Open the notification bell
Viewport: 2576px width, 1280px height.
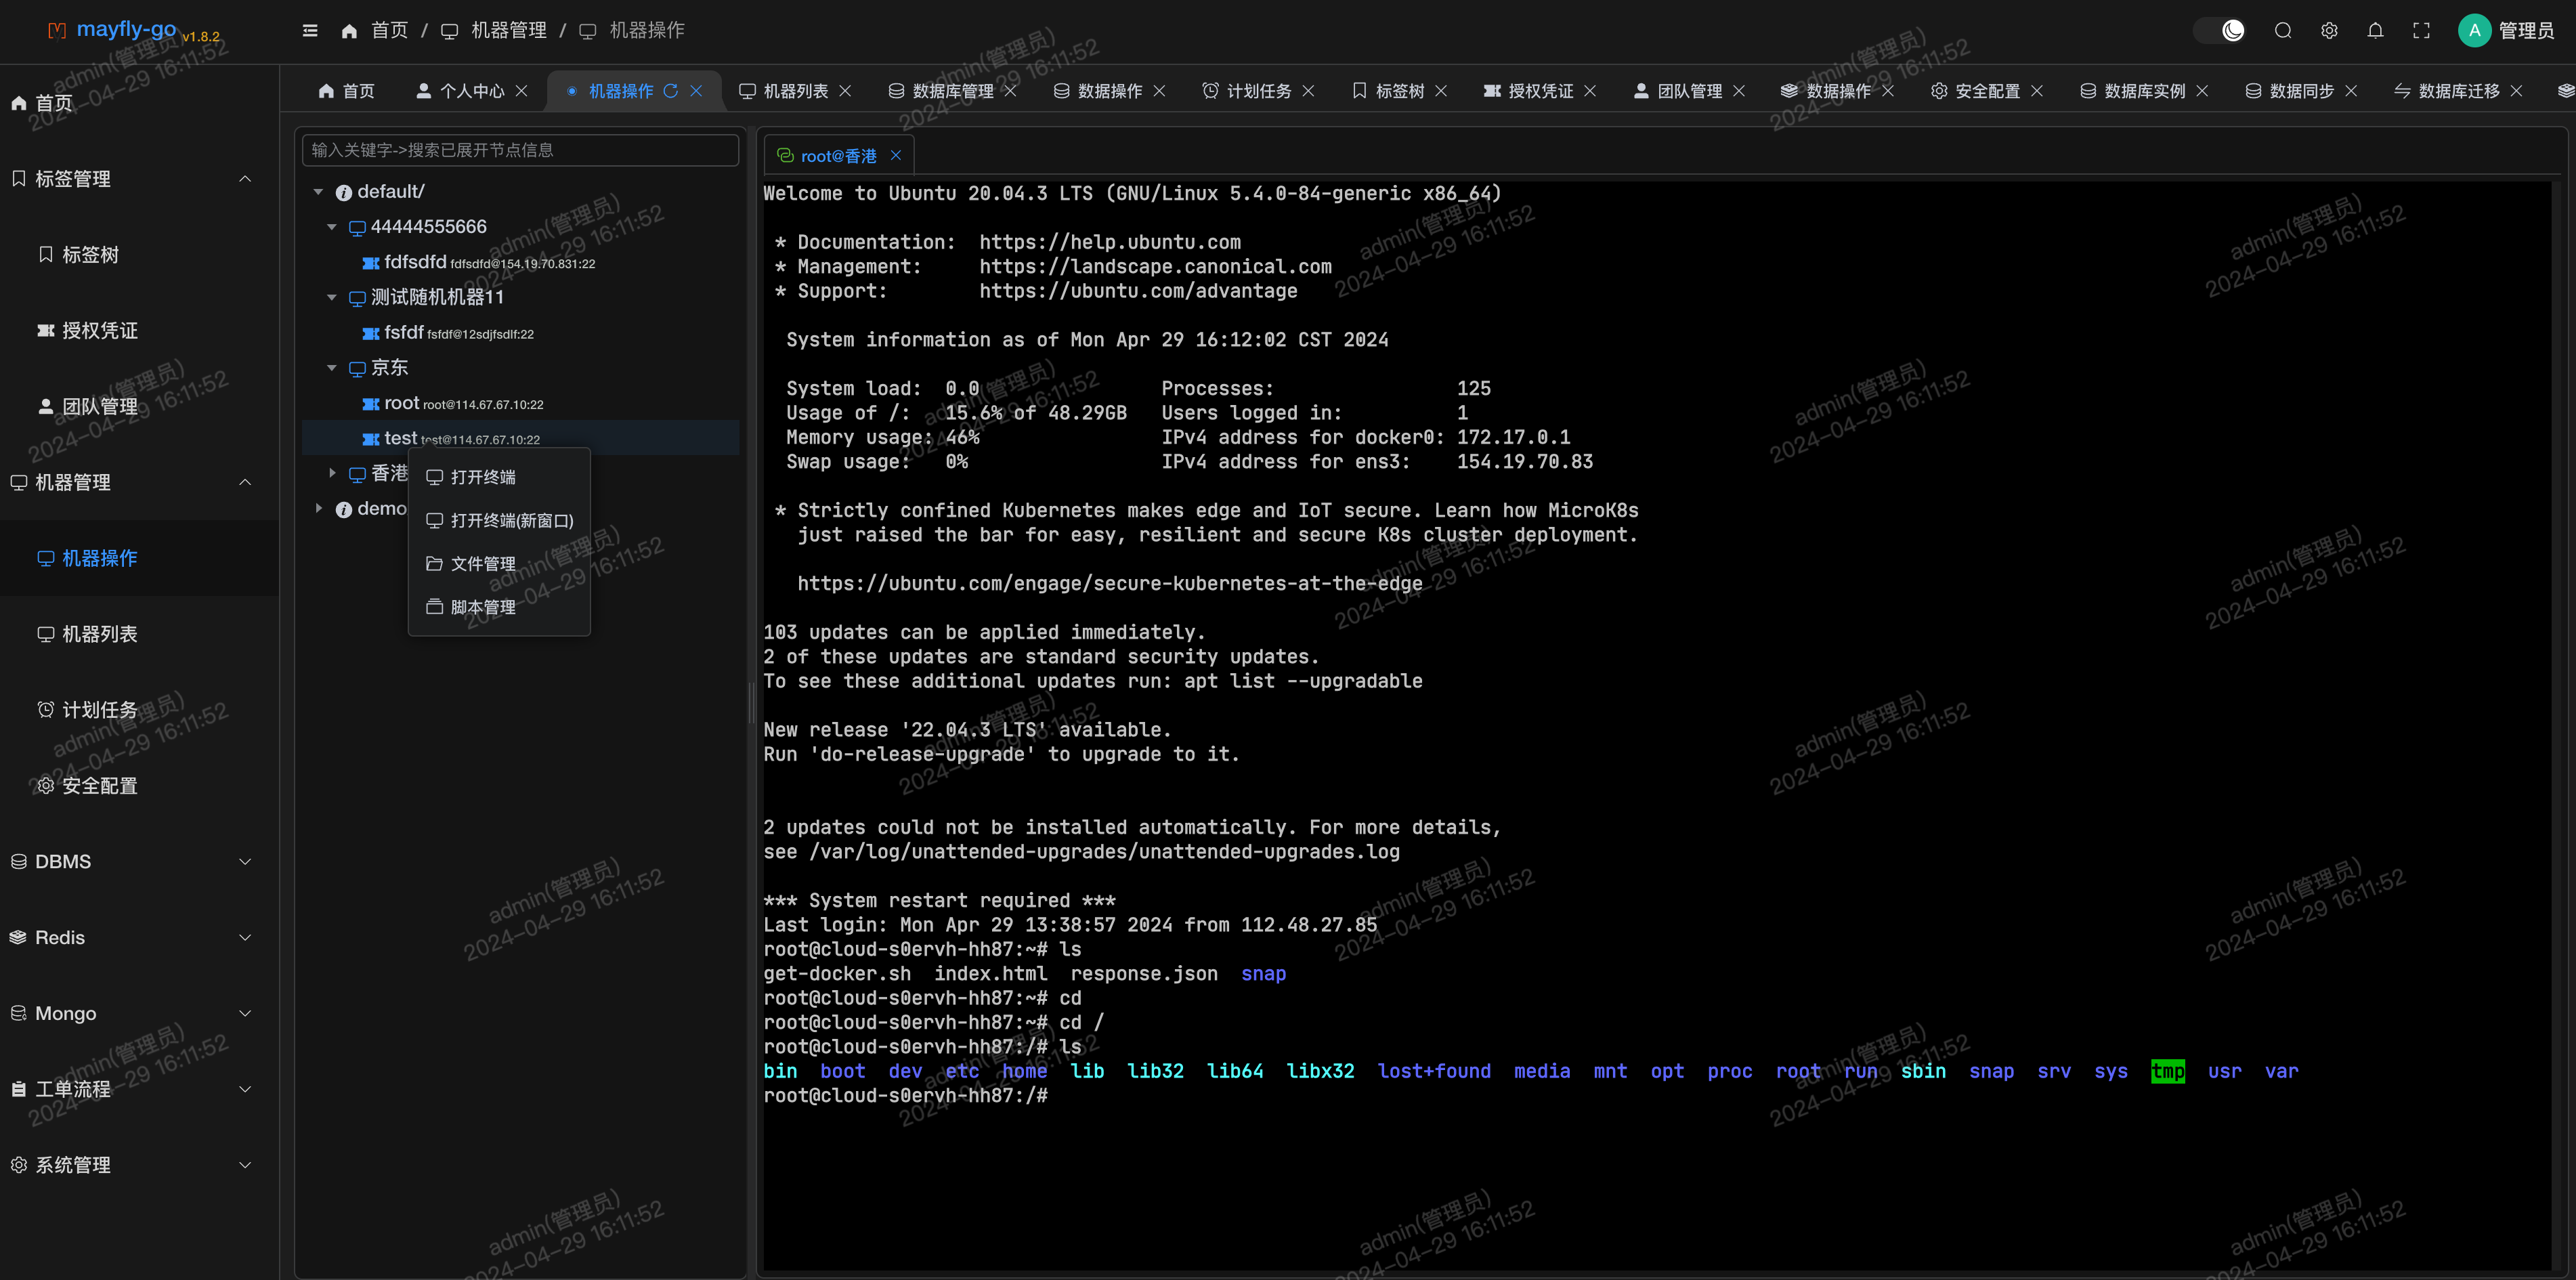pyautogui.click(x=2375, y=31)
